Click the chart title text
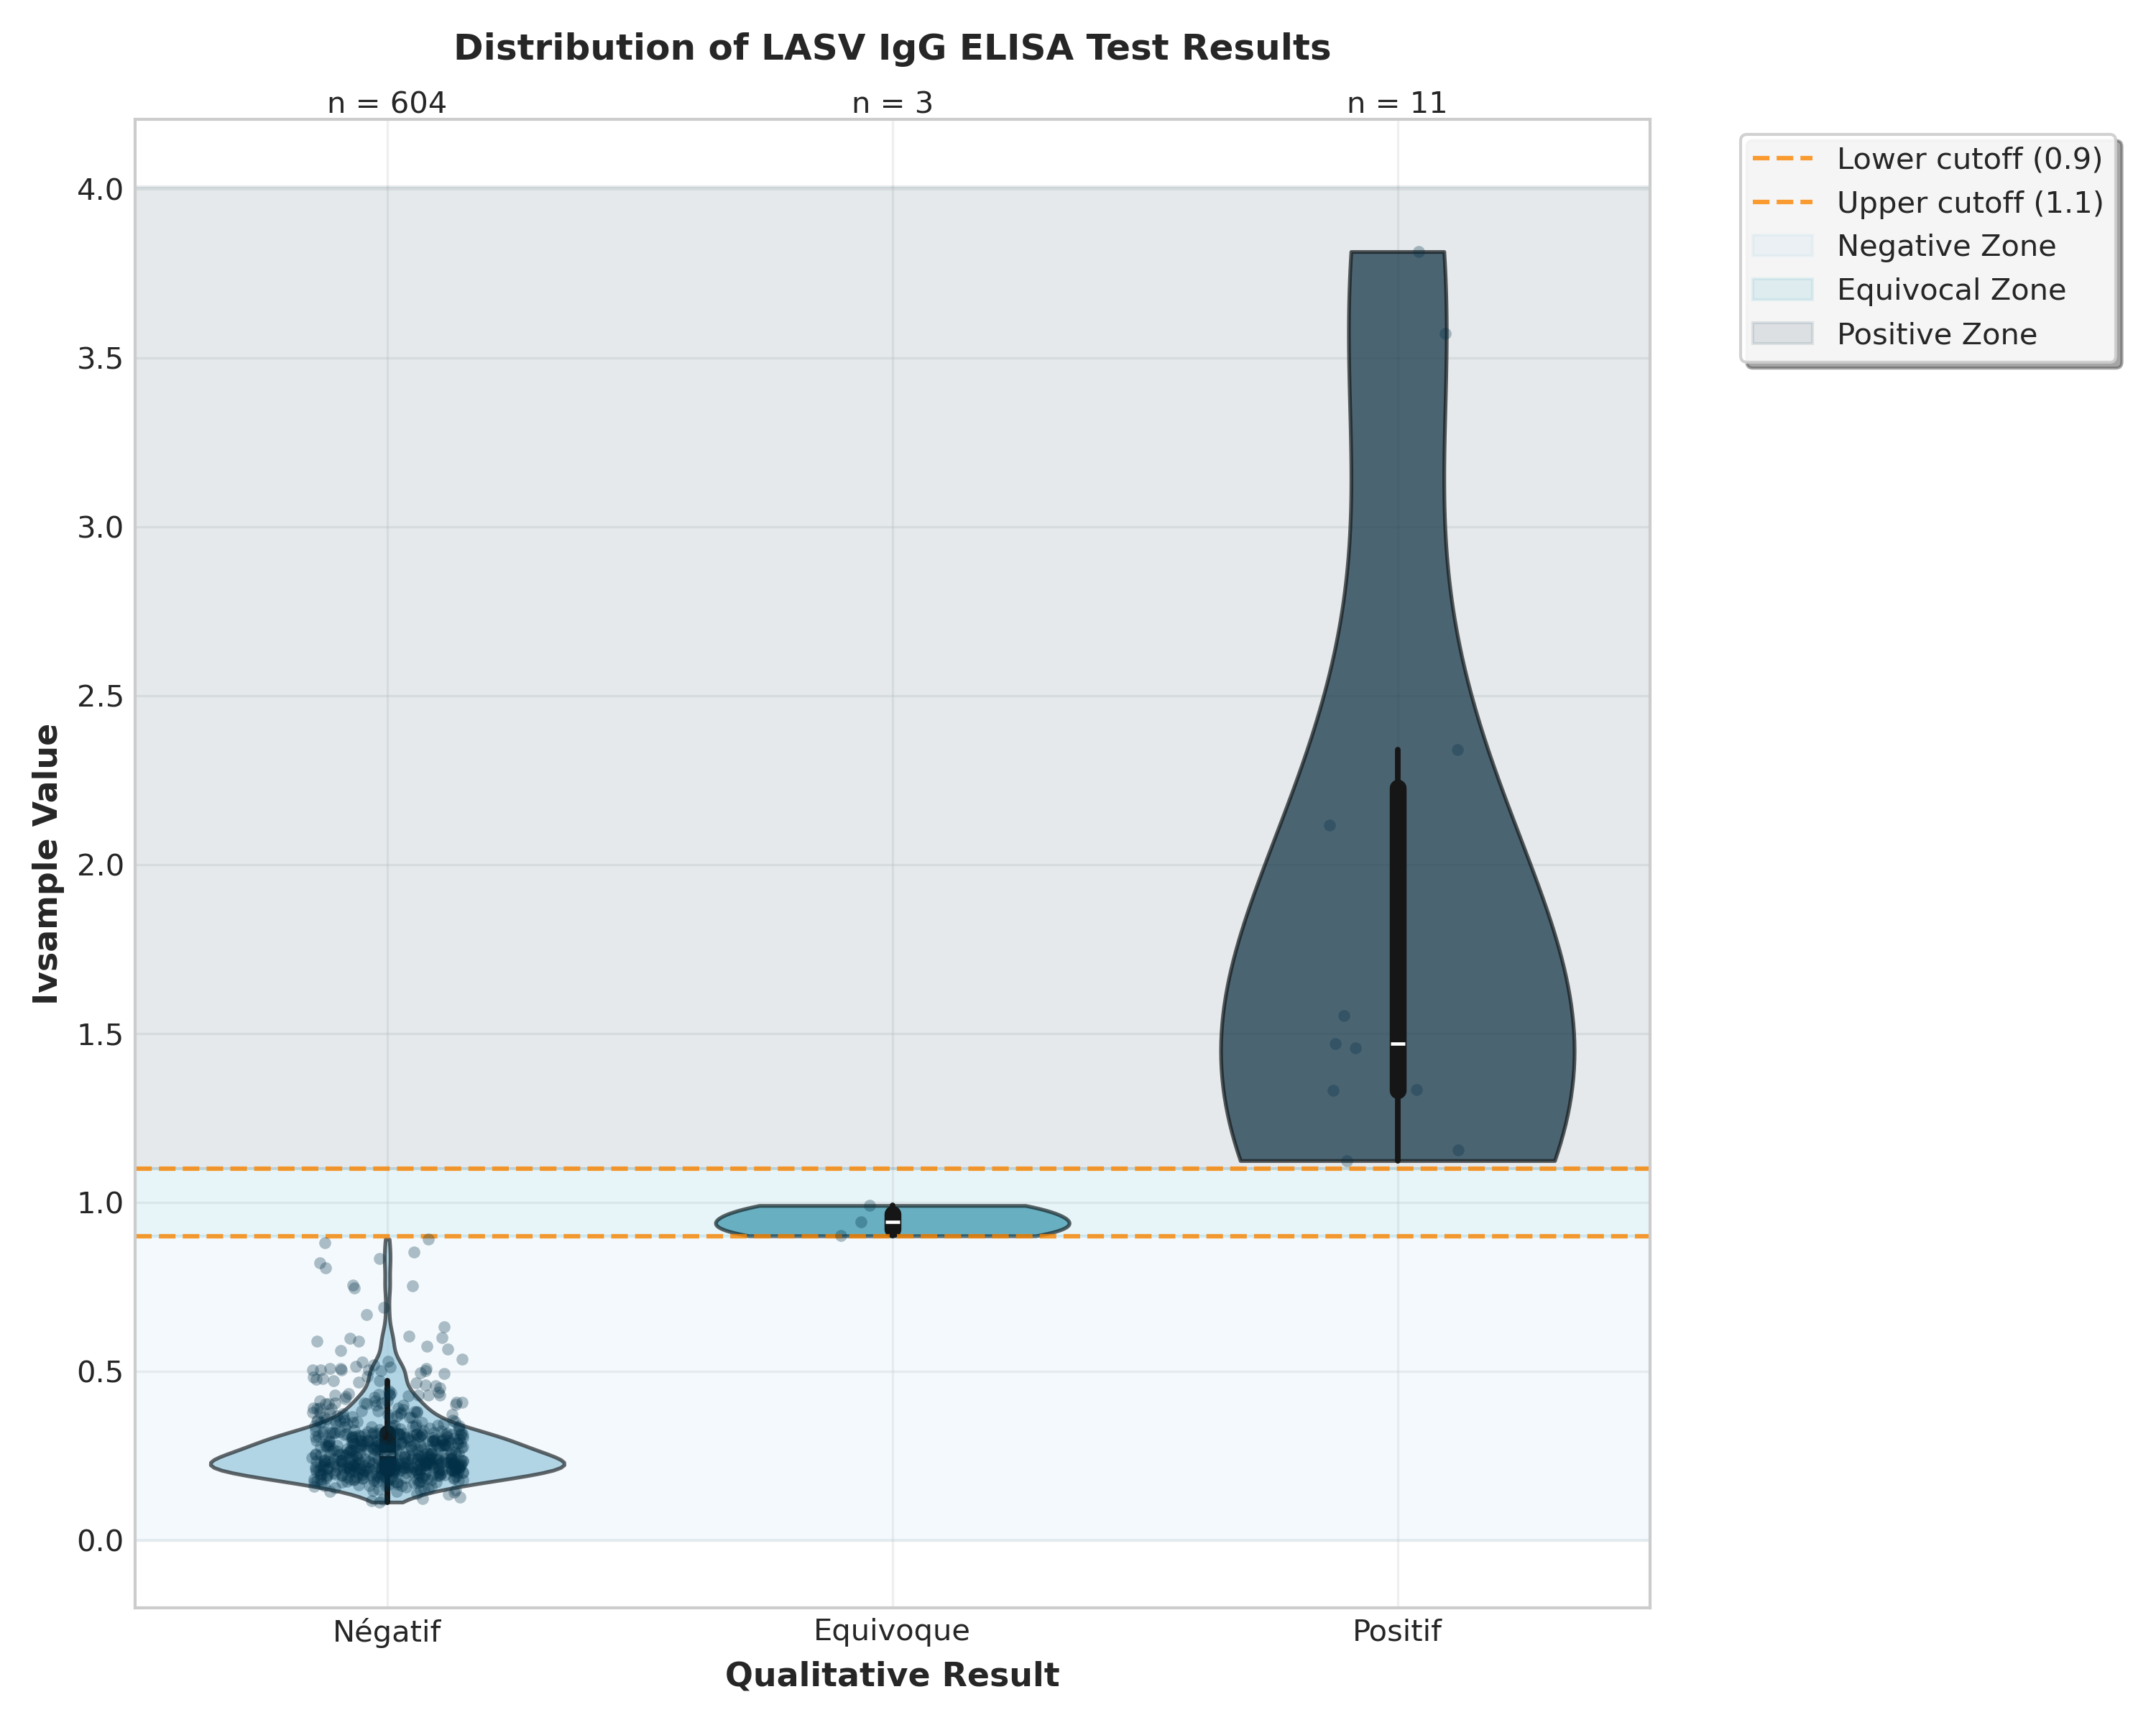The height and width of the screenshot is (1725, 2156). pos(892,48)
